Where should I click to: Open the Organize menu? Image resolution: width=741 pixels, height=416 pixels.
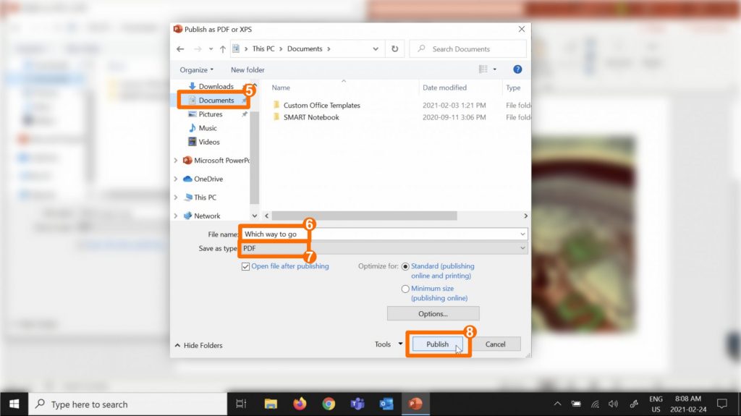tap(197, 70)
